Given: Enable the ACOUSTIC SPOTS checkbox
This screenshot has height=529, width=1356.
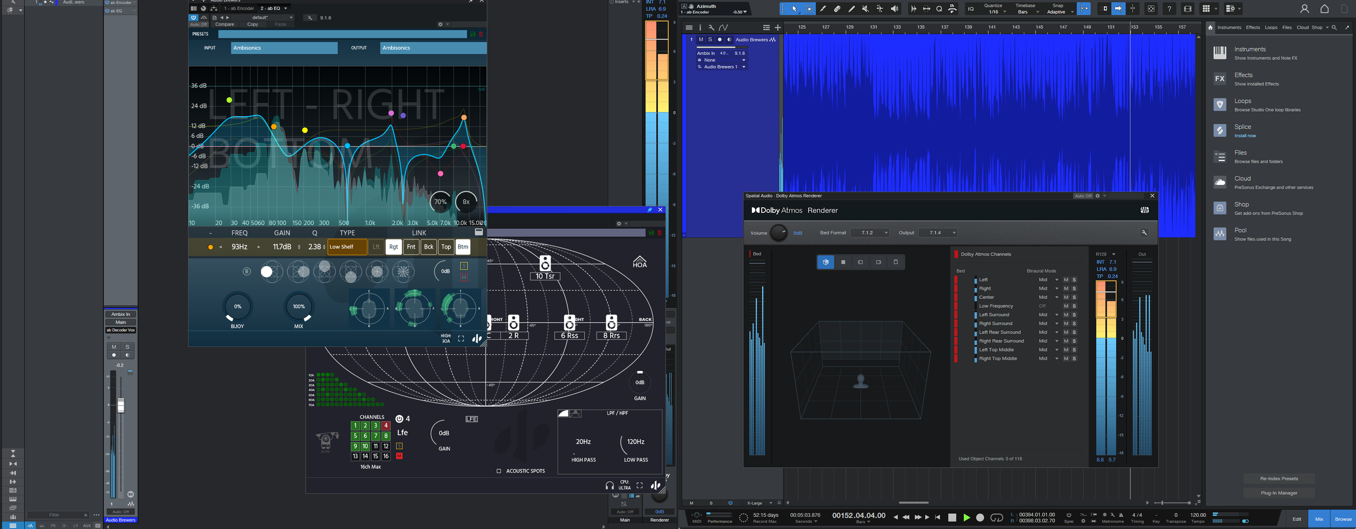Looking at the screenshot, I should click(x=499, y=471).
